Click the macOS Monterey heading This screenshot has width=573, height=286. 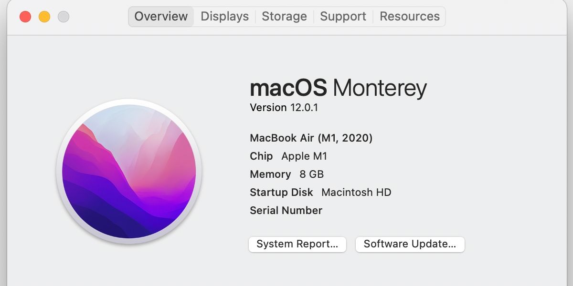point(338,88)
